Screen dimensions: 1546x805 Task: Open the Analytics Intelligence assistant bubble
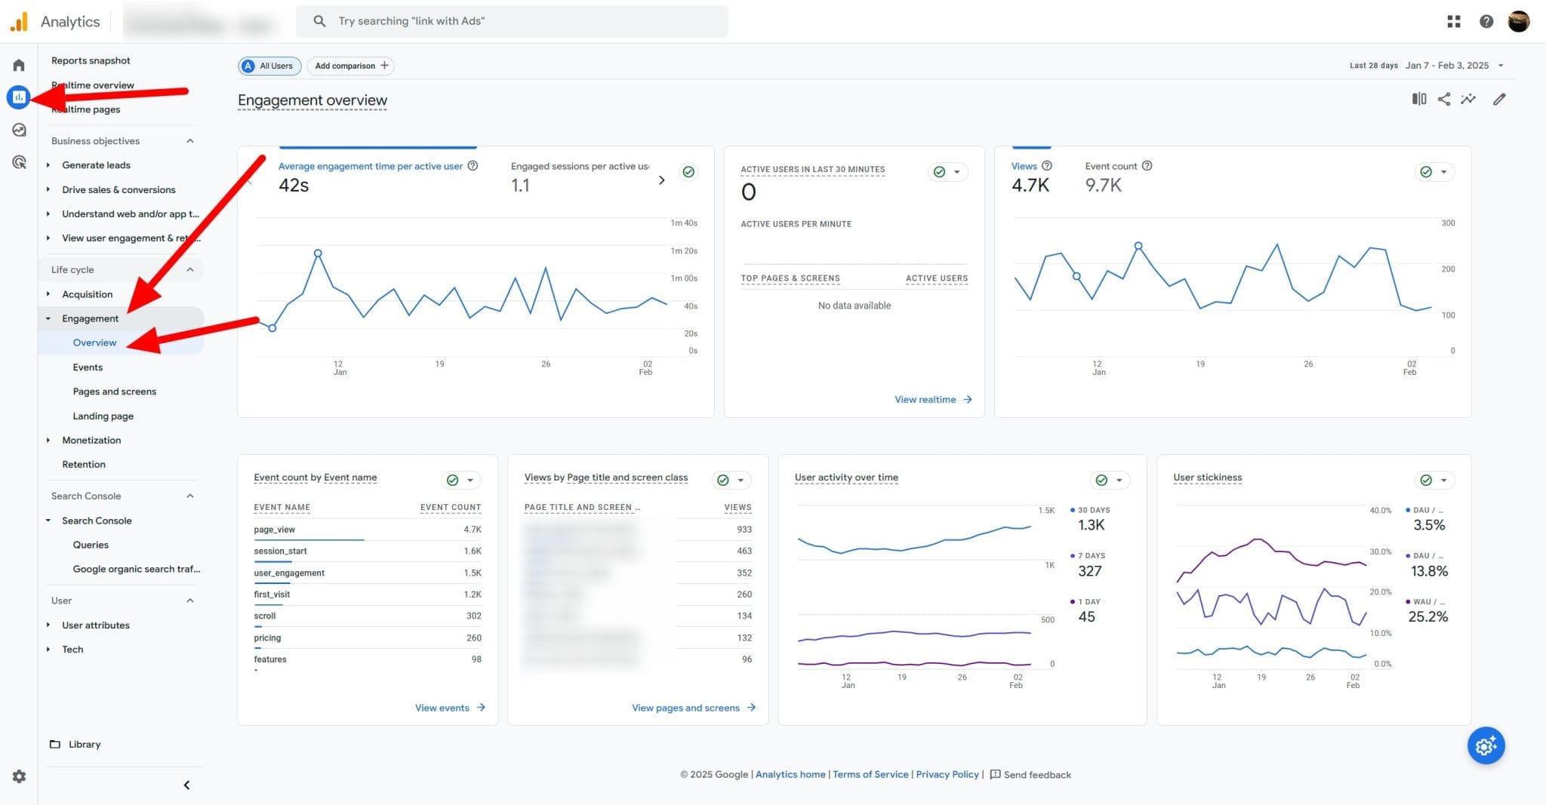1486,745
